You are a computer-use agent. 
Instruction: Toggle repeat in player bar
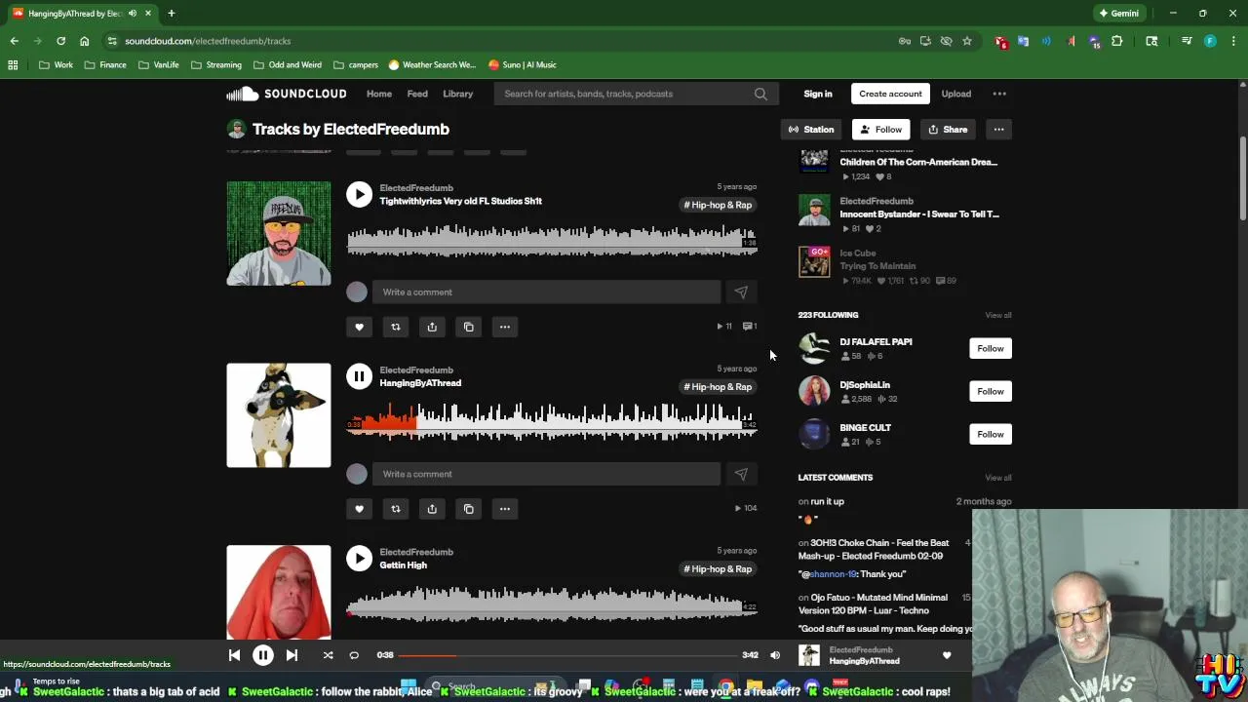(x=354, y=655)
